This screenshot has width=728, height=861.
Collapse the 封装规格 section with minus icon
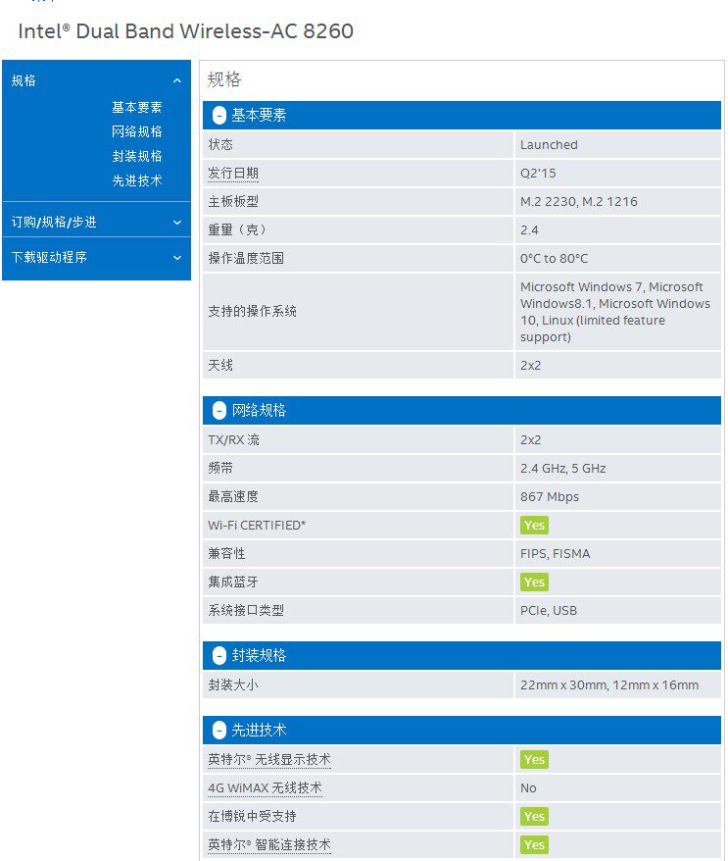(218, 656)
